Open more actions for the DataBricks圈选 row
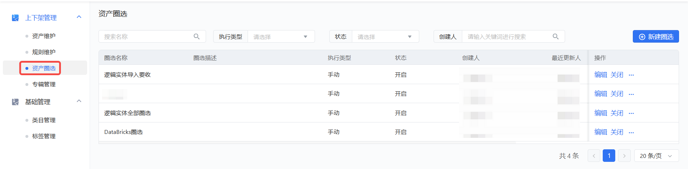 631,132
